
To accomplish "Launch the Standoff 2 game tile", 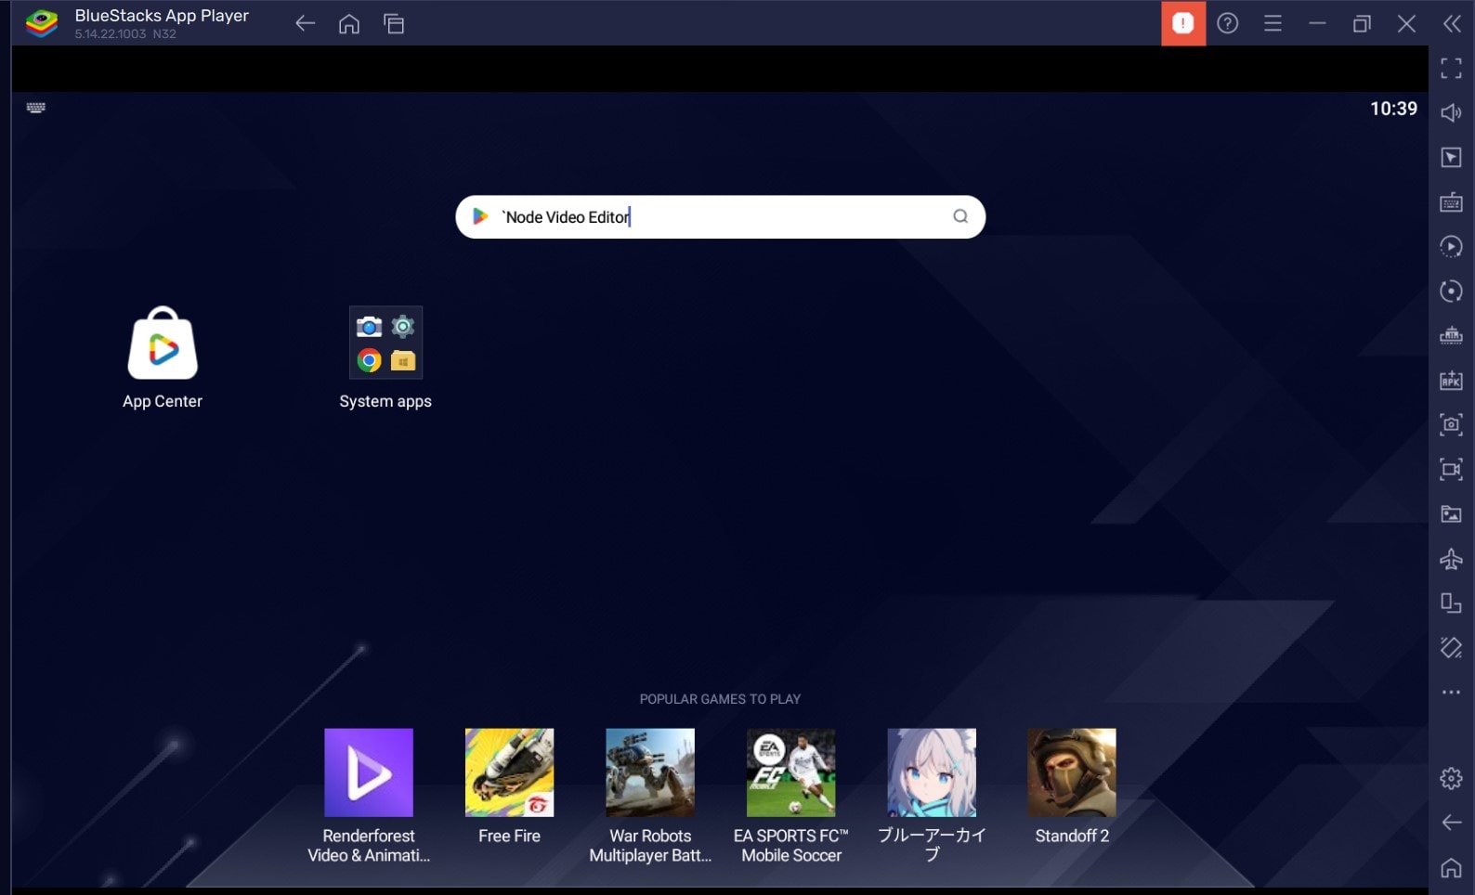I will click(1072, 772).
